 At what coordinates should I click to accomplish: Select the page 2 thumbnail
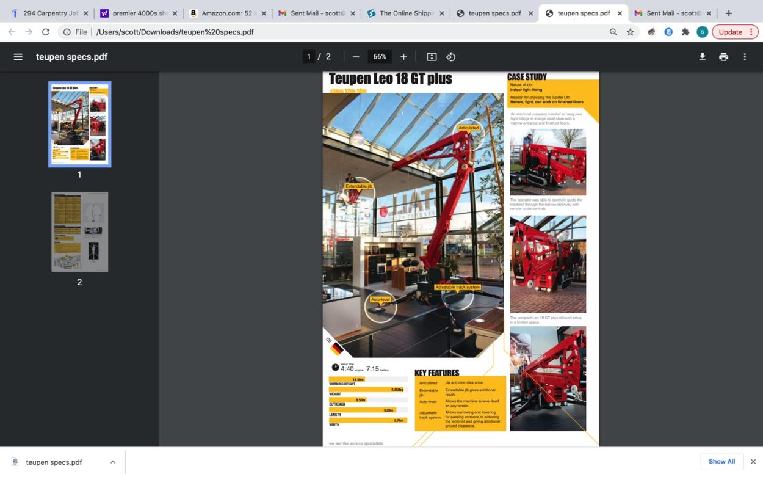tap(80, 232)
